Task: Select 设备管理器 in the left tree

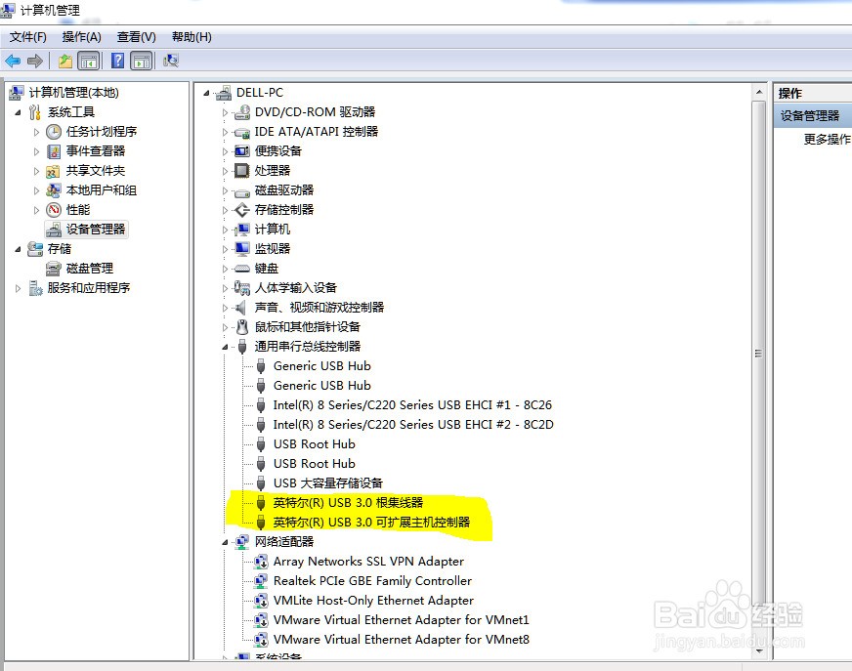Action: [x=96, y=230]
